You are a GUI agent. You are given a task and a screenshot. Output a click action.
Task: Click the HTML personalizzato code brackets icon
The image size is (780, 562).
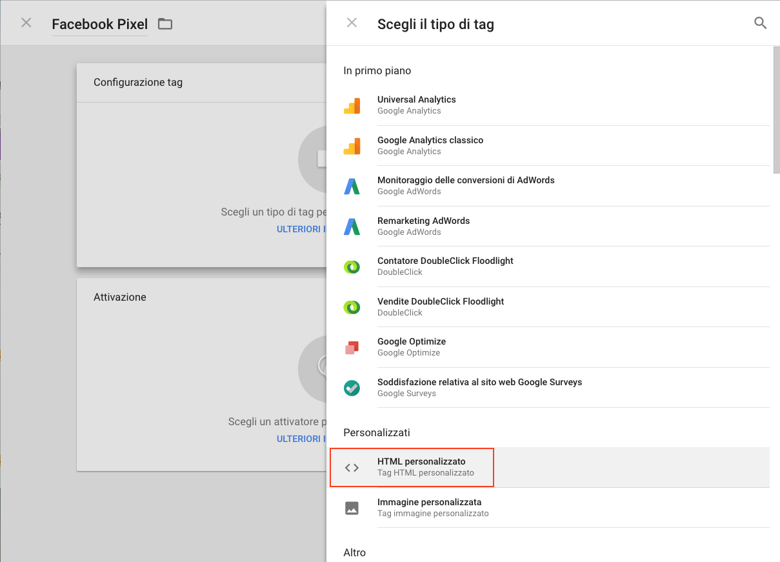pos(352,468)
